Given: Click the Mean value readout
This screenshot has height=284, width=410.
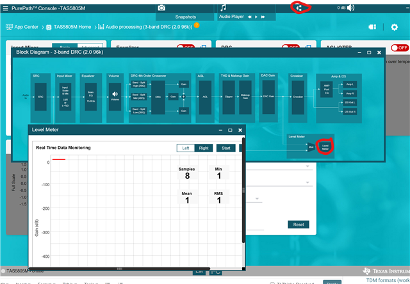Looking at the screenshot, I should tap(187, 200).
